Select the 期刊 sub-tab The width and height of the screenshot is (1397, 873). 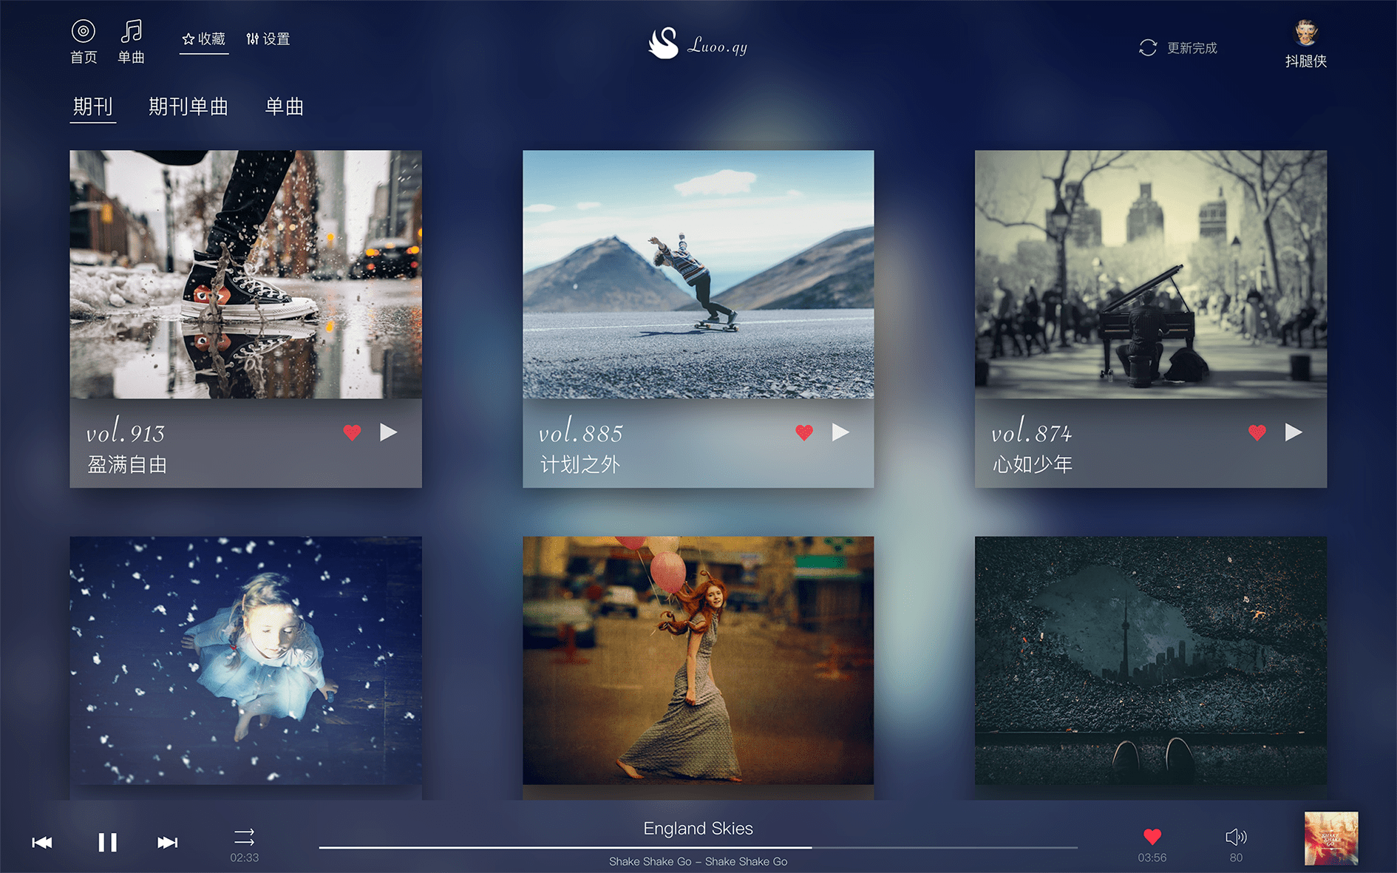tap(92, 106)
